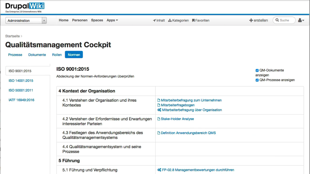The image size is (310, 174).
Task: Open the Apps dropdown menu
Action: click(x=112, y=20)
